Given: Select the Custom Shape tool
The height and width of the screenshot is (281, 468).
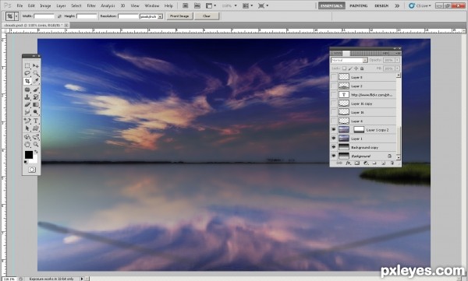Looking at the screenshot, I should tap(36, 128).
